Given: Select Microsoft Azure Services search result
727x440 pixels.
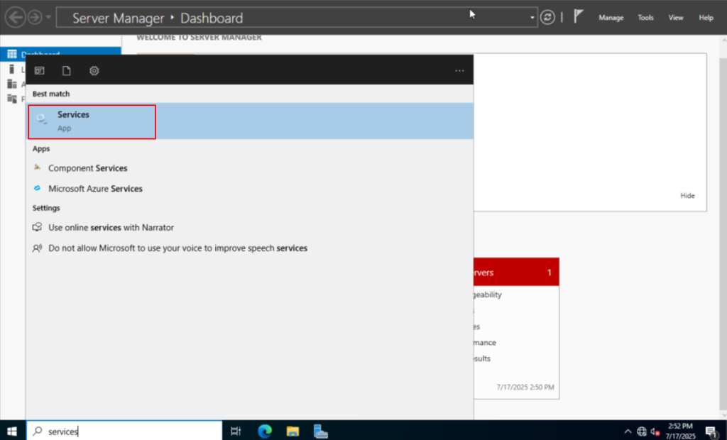Looking at the screenshot, I should [x=95, y=189].
